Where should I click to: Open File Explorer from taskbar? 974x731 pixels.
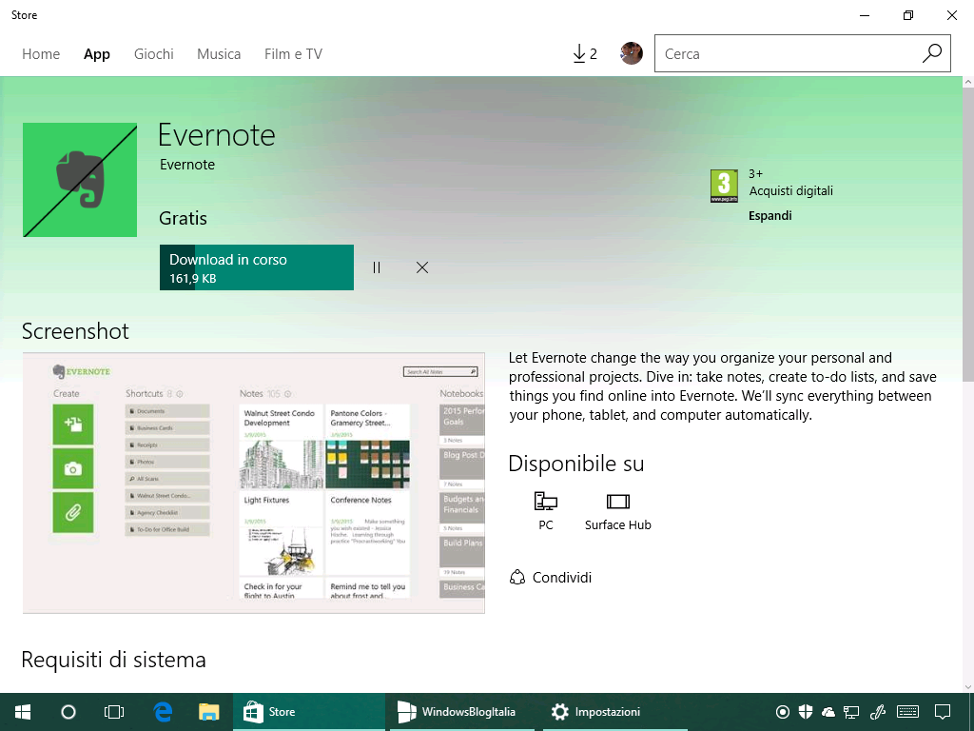point(208,712)
